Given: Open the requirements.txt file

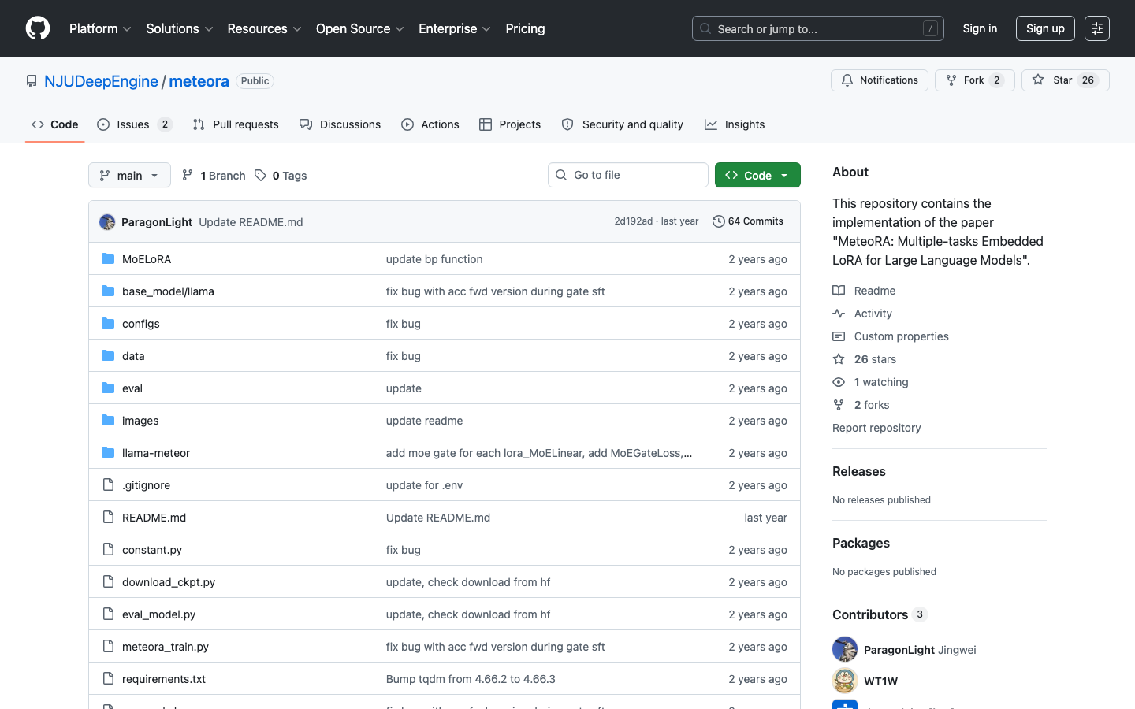Looking at the screenshot, I should [x=164, y=679].
